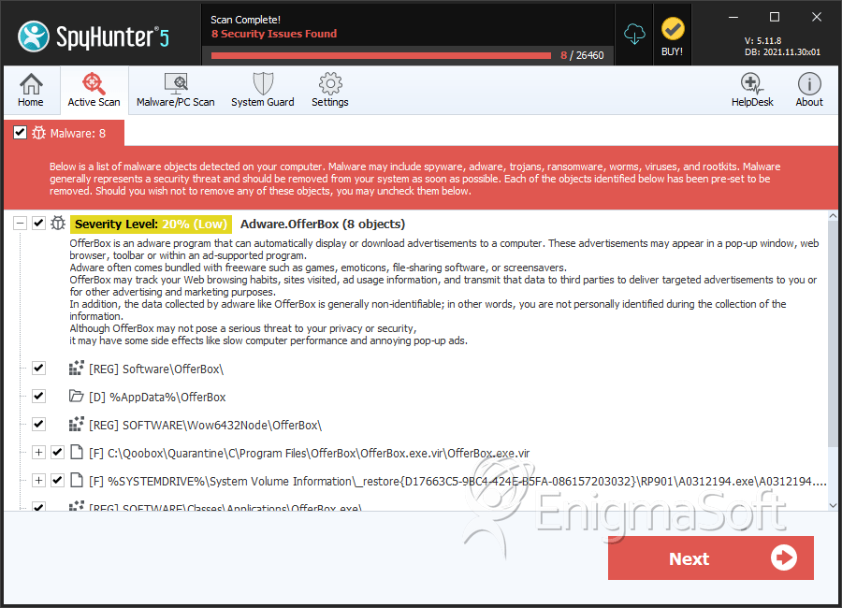Click the Next button
The image size is (842, 608).
710,558
